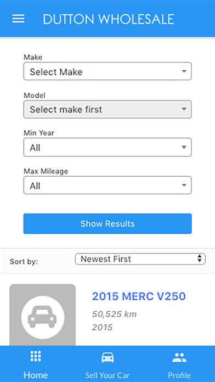Tap the Home grid icon
The image size is (215, 382).
36,356
